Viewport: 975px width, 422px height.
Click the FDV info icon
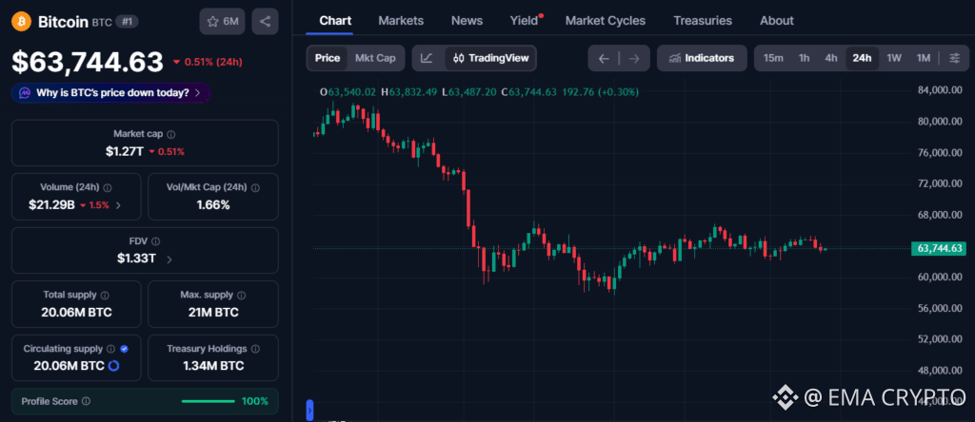click(155, 241)
